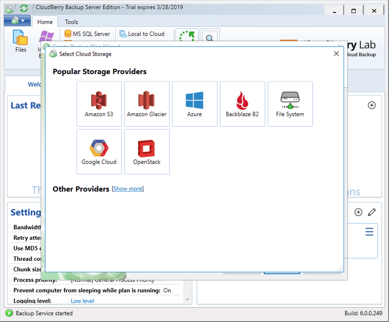Select Amazon S3 as storage provider
Screen dimensions: 389x322
[x=99, y=104]
